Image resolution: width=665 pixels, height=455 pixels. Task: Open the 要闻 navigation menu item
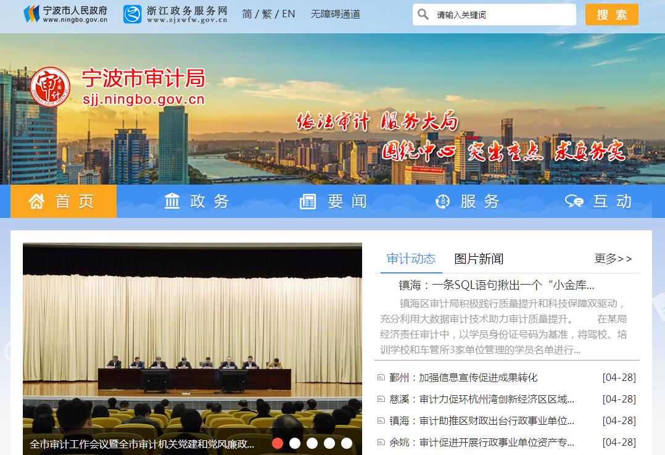(x=333, y=201)
